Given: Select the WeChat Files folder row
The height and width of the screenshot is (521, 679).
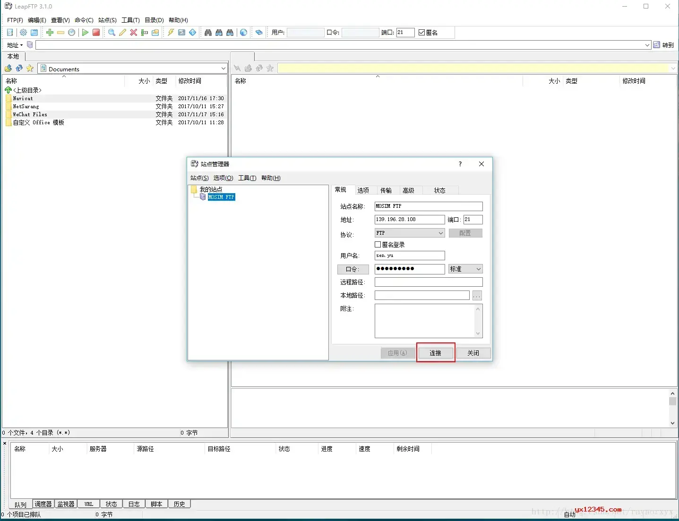Looking at the screenshot, I should point(115,114).
